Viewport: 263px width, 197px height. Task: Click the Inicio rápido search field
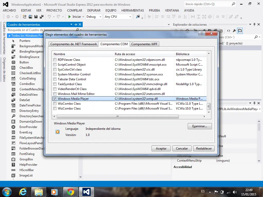[x=208, y=4]
